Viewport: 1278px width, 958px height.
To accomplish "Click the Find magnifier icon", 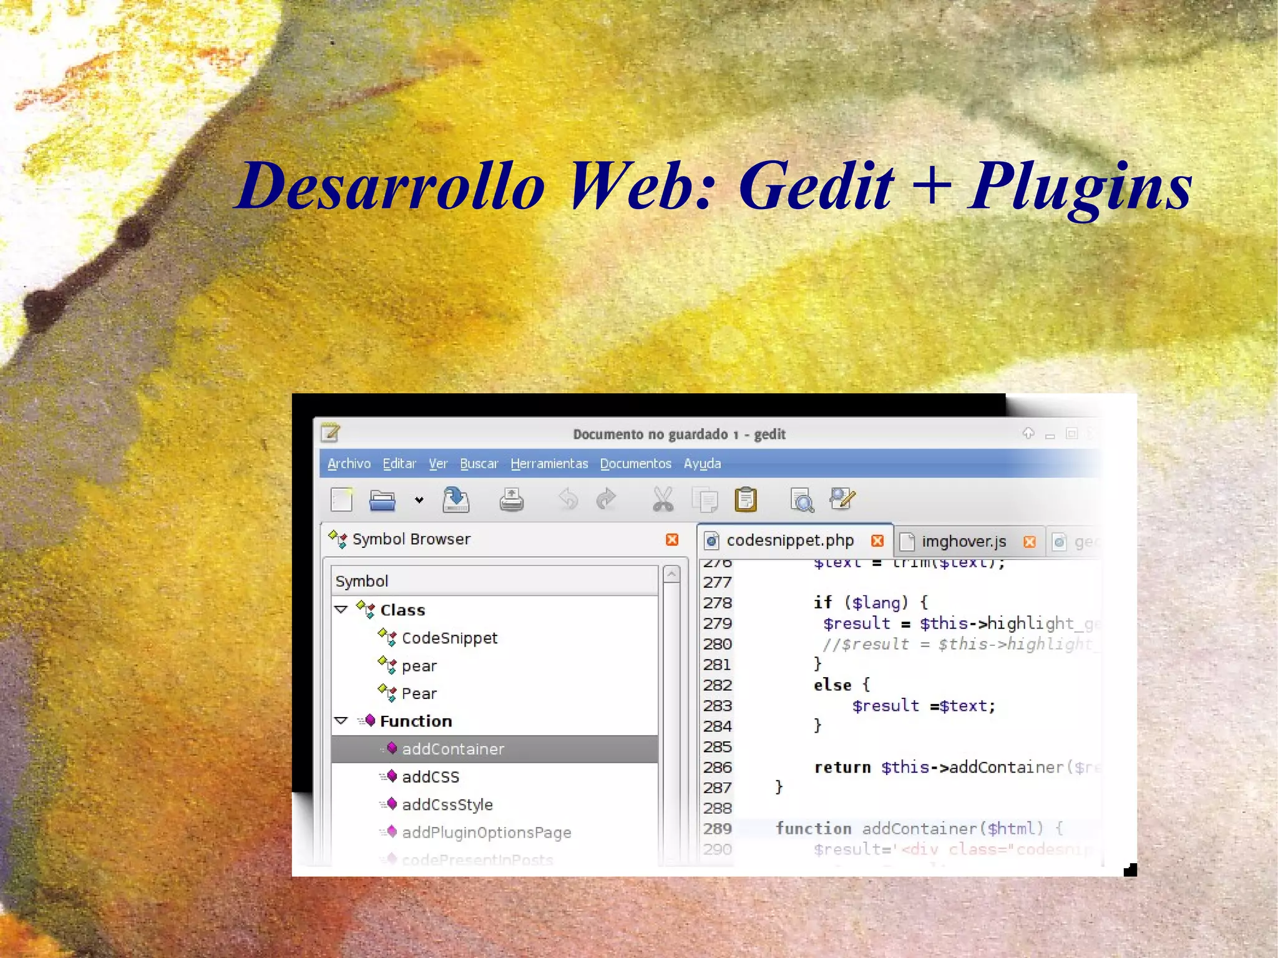I will click(802, 500).
